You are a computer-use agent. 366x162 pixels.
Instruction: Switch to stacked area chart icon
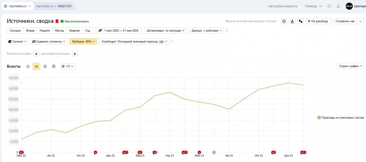[45, 66]
